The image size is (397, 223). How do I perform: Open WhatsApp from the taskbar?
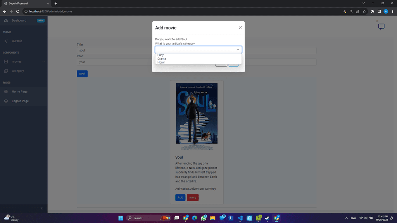[204, 218]
